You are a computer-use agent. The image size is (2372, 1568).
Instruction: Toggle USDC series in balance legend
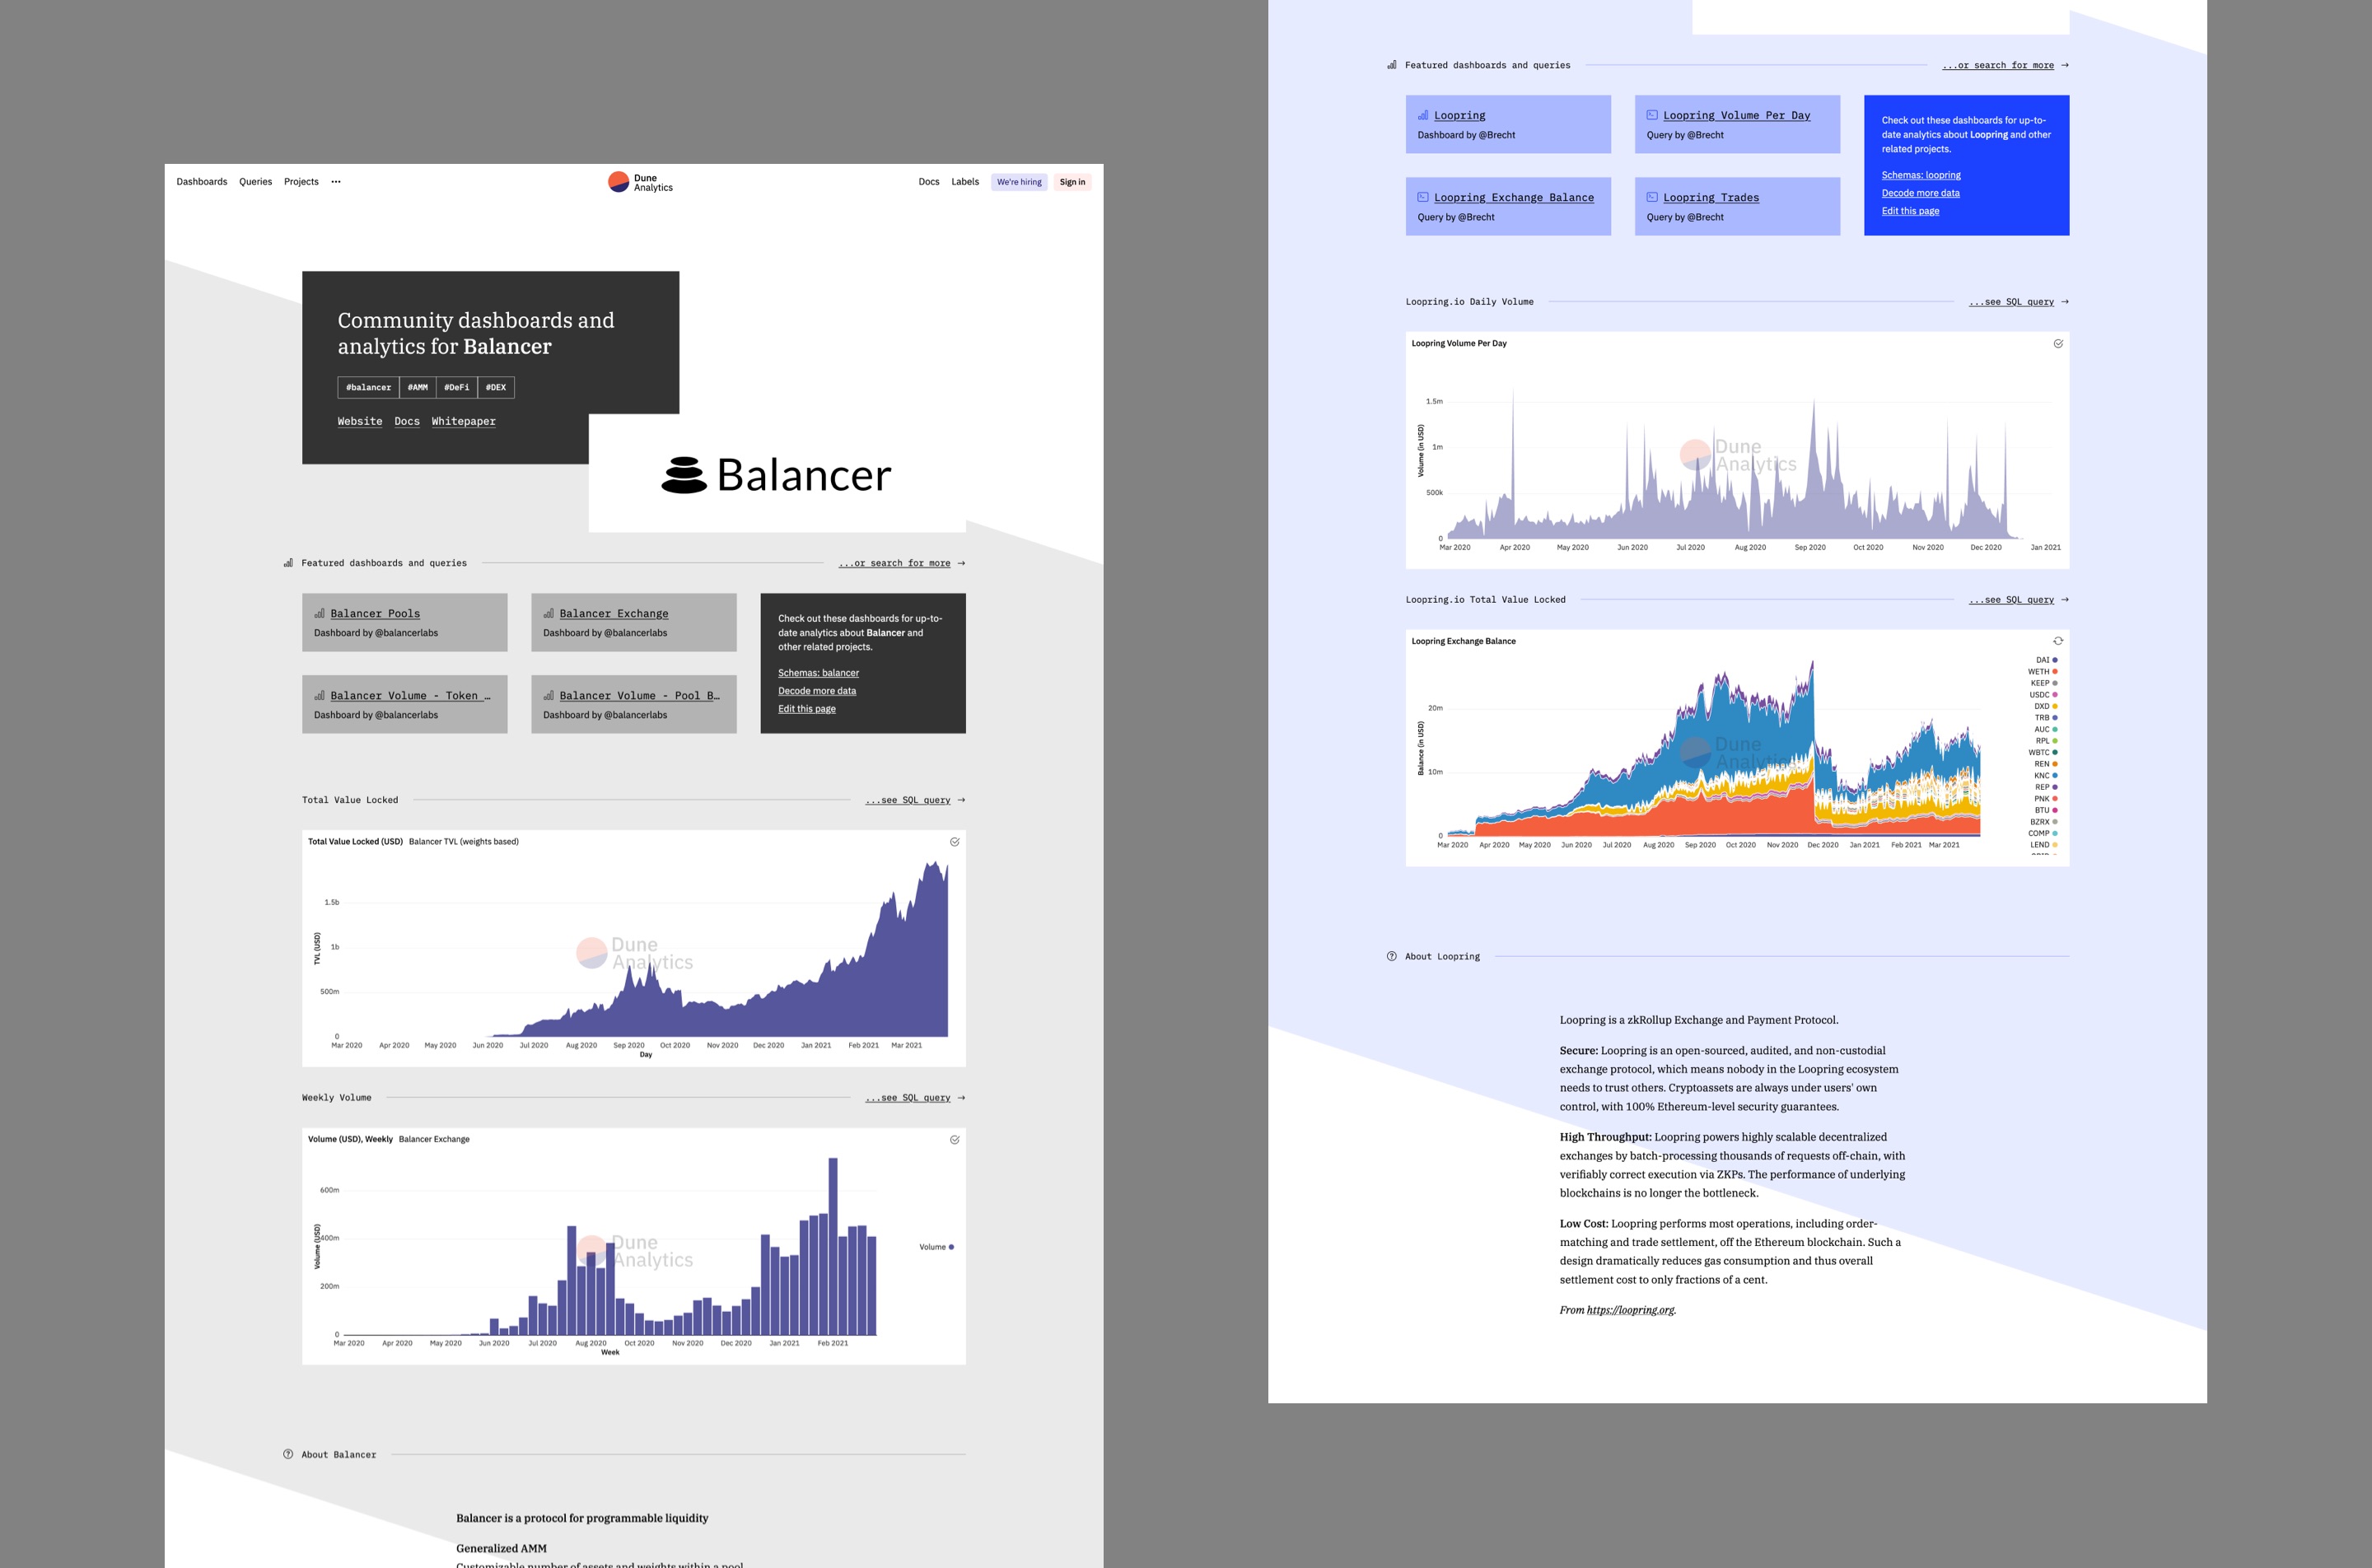click(2043, 695)
